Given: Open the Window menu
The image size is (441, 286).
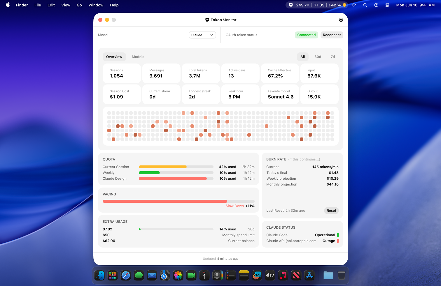Looking at the screenshot, I should coord(96,5).
